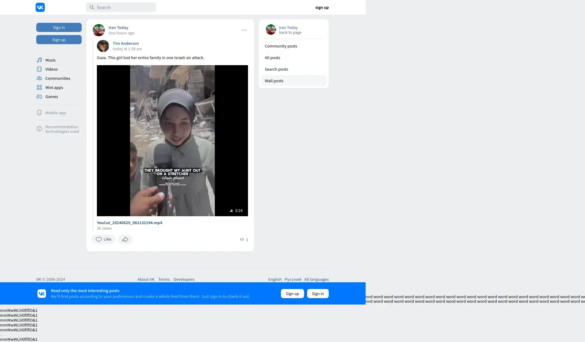585x342 pixels.
Task: Click the Recommendation technologies info icon
Action: coord(39,129)
